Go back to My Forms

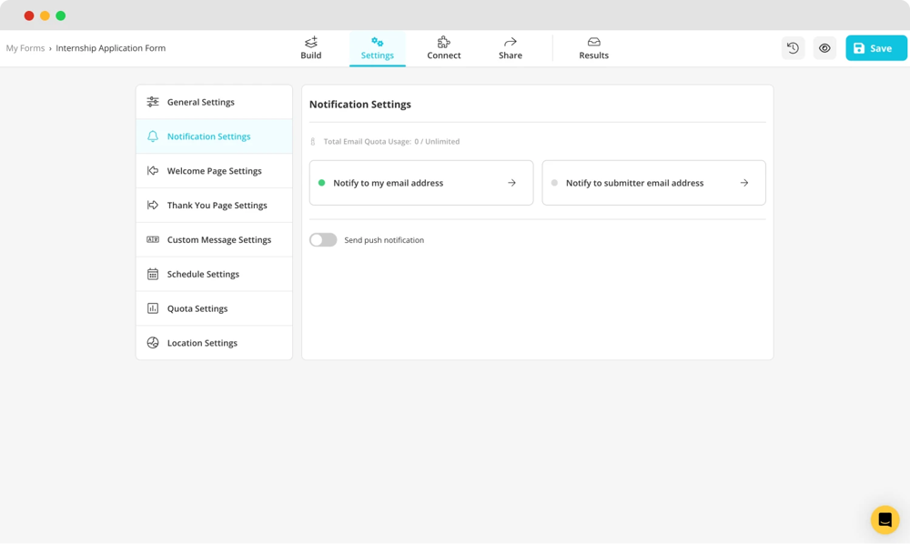(25, 47)
